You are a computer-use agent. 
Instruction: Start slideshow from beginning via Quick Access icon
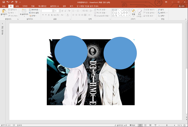point(16,2)
